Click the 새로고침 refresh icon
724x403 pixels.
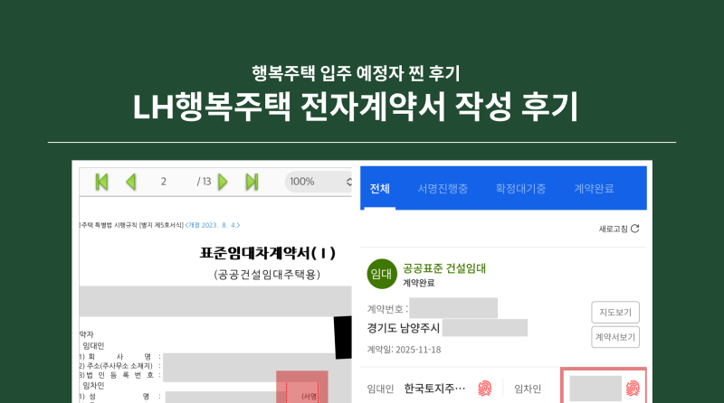pos(635,229)
